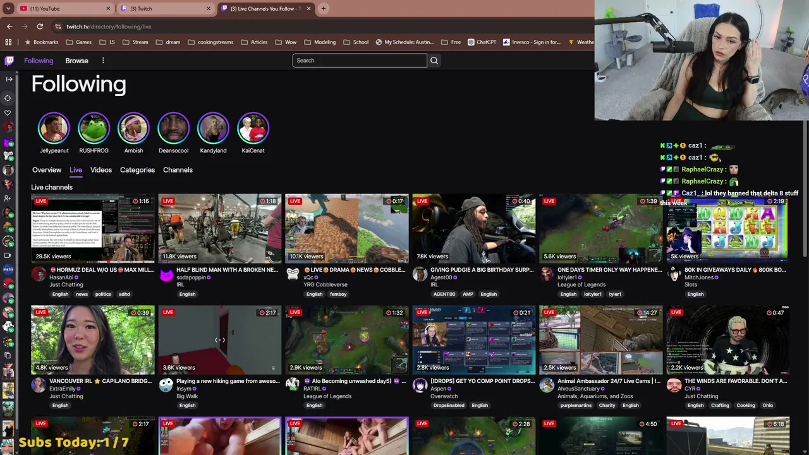Open the cookingstreams bookmark folder

pos(210,42)
